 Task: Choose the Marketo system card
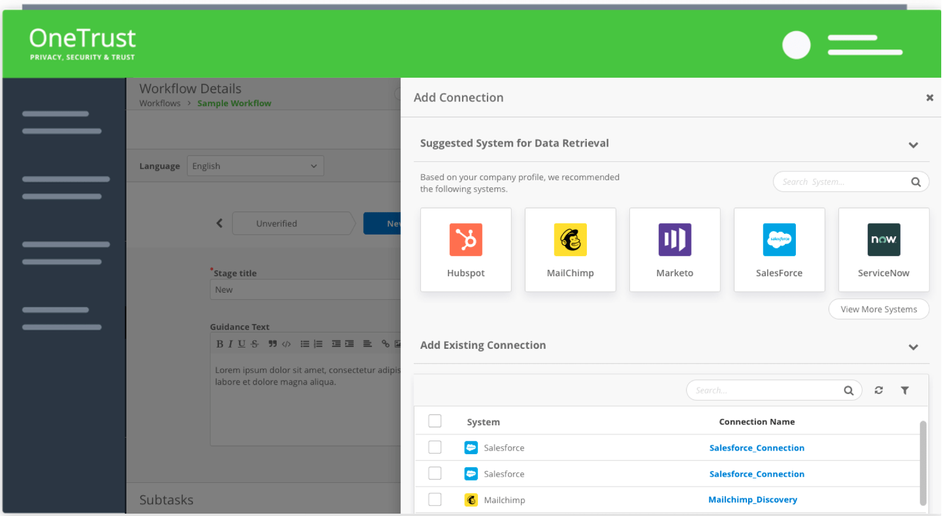(x=675, y=250)
